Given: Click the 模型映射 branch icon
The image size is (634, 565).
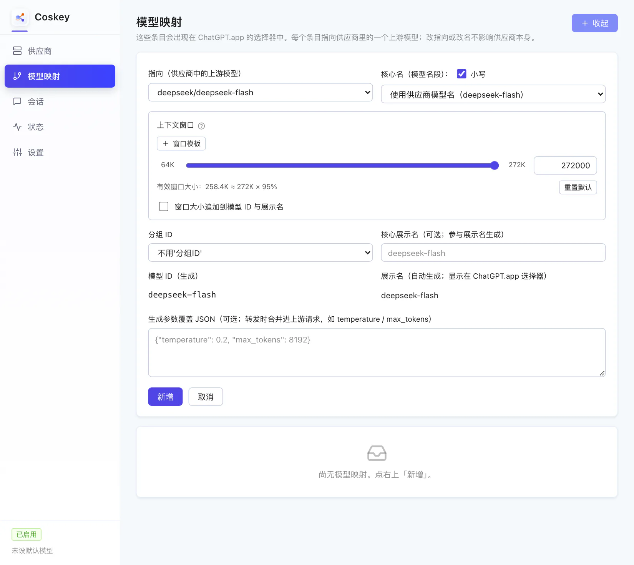Looking at the screenshot, I should (x=17, y=76).
